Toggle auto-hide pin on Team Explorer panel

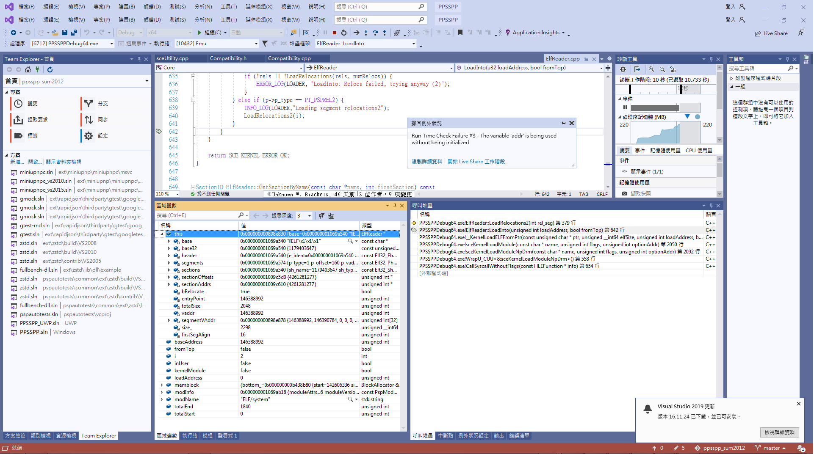point(139,59)
